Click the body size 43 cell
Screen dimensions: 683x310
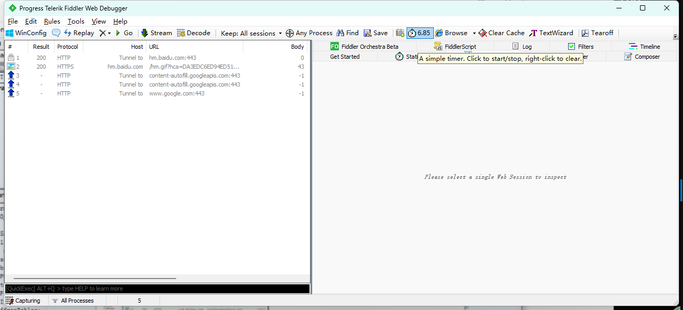(x=301, y=67)
